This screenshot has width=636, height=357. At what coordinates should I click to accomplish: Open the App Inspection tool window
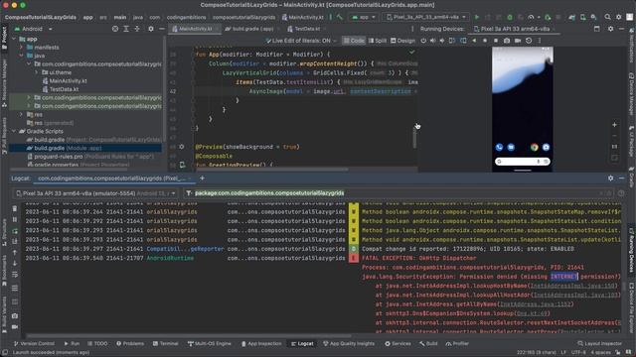261,344
